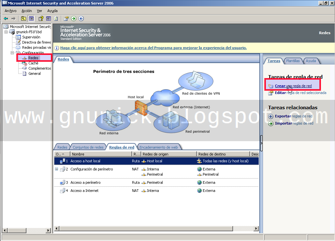The height and width of the screenshot is (241, 335).
Task: Click the Up one level folder icon
Action: pyautogui.click(x=23, y=19)
